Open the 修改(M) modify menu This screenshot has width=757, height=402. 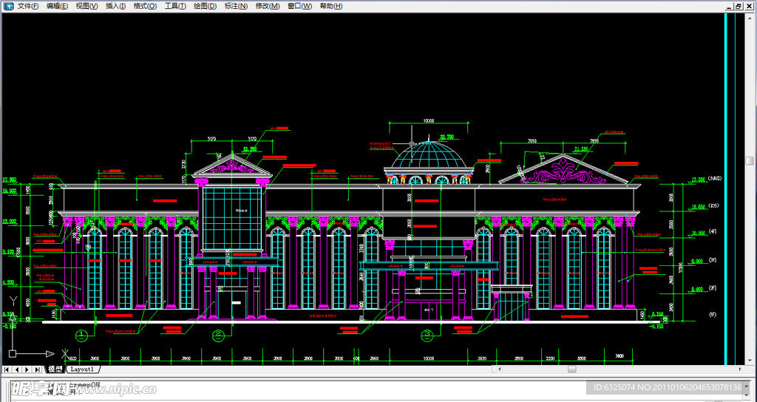(x=267, y=6)
